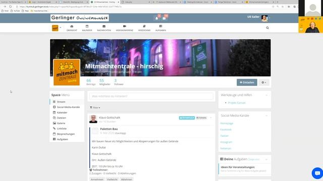Show the 55 Mitglieder list

[x=104, y=82]
